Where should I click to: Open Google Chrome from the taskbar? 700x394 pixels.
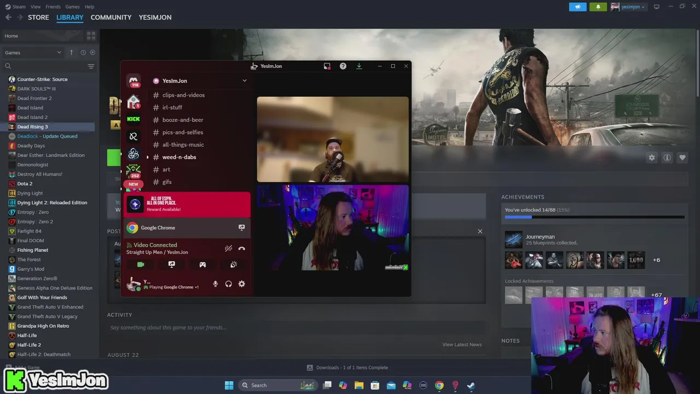tap(439, 385)
